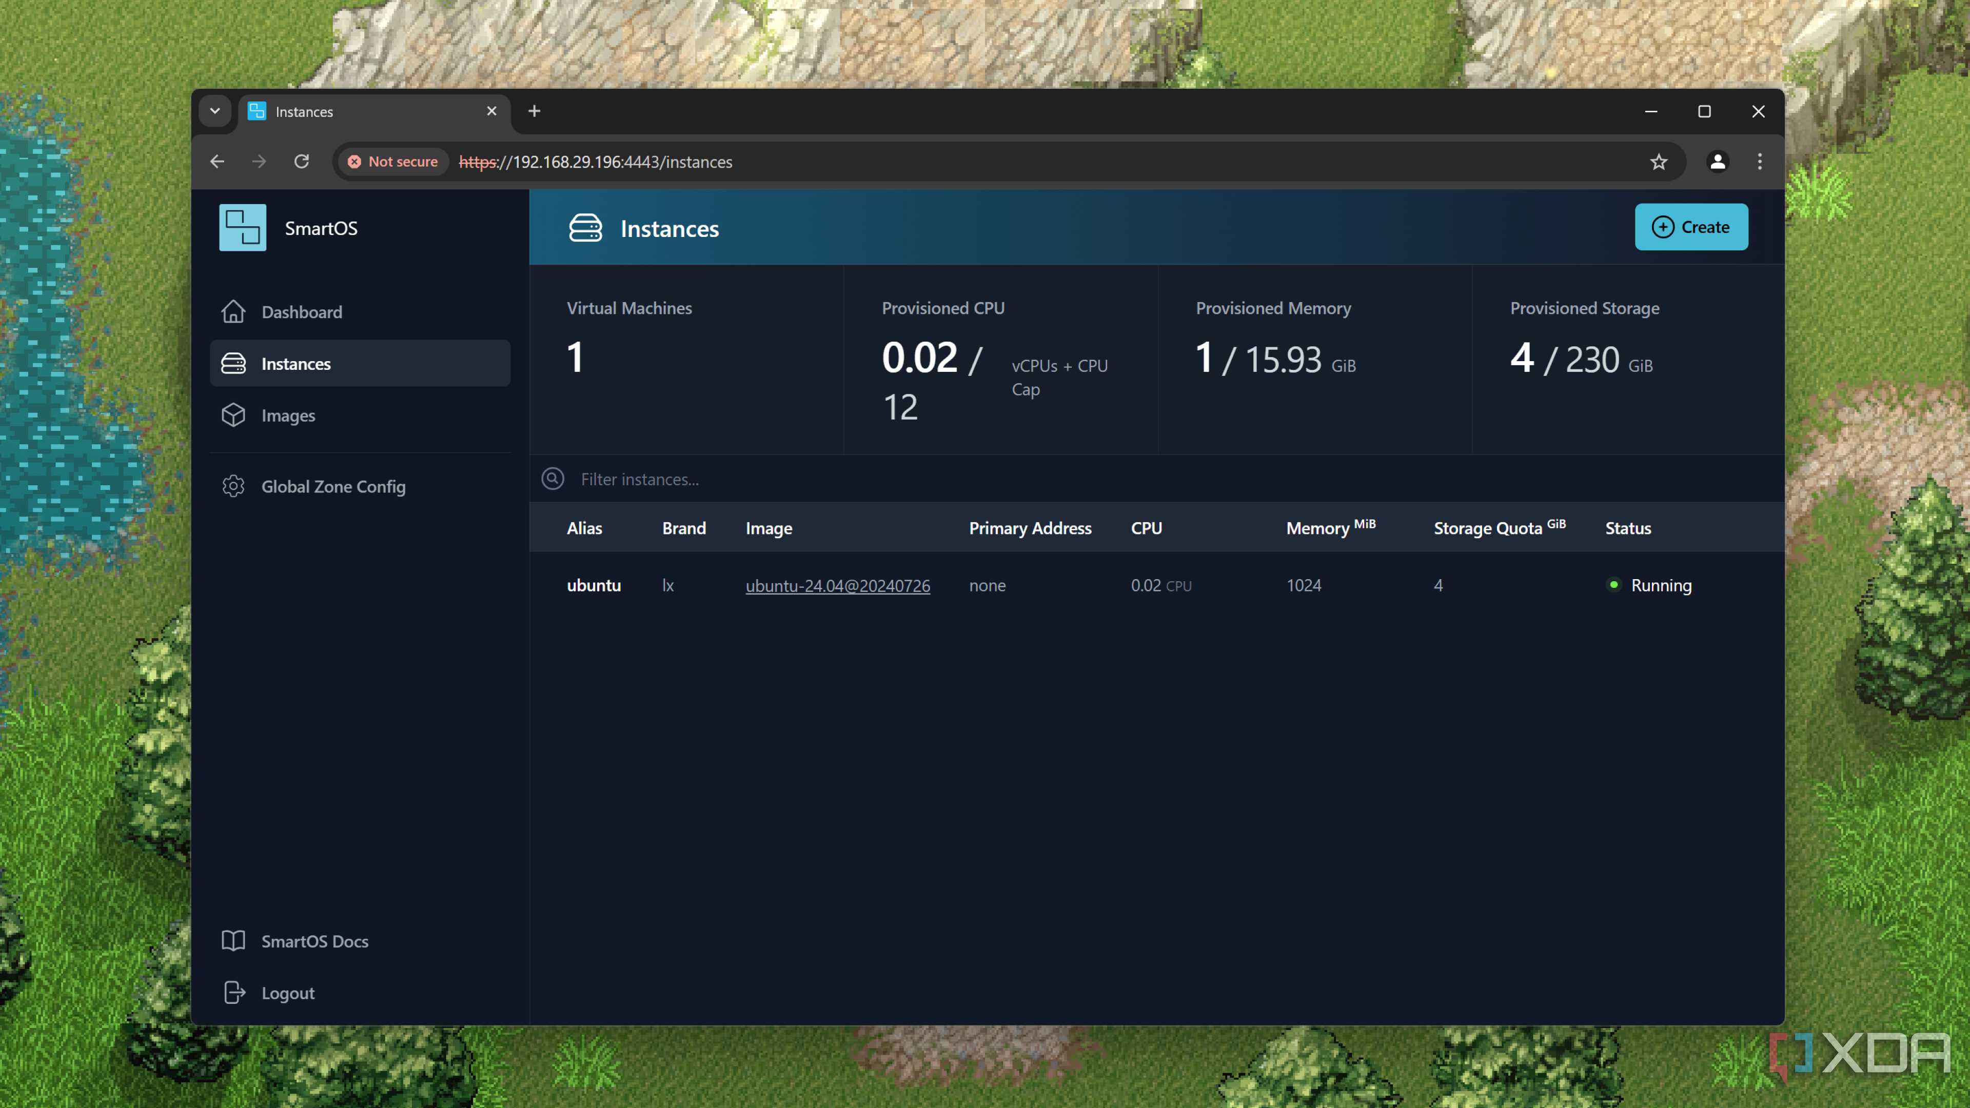Screen dimensions: 1970x1108
Task: Sort by the Image column header
Action: click(x=769, y=528)
